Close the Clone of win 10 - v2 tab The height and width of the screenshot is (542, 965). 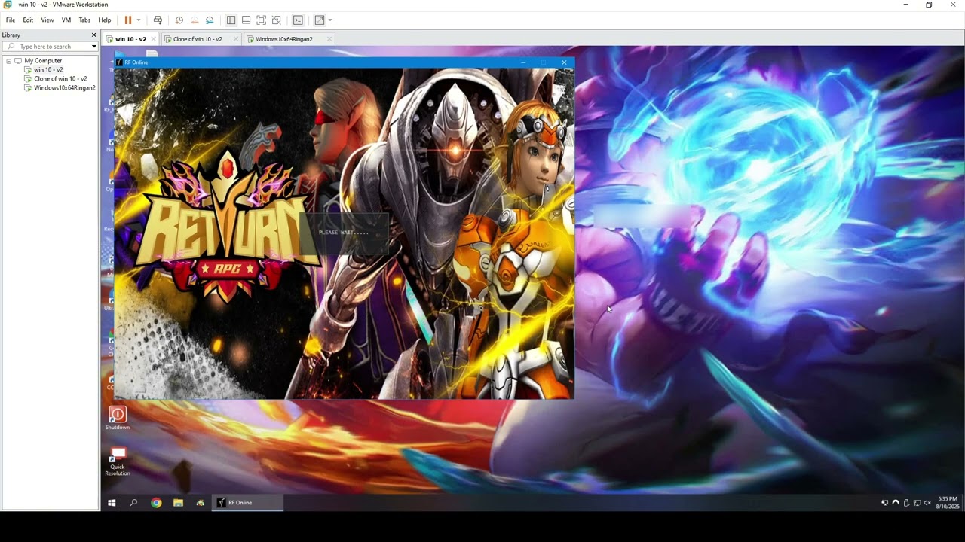[236, 39]
